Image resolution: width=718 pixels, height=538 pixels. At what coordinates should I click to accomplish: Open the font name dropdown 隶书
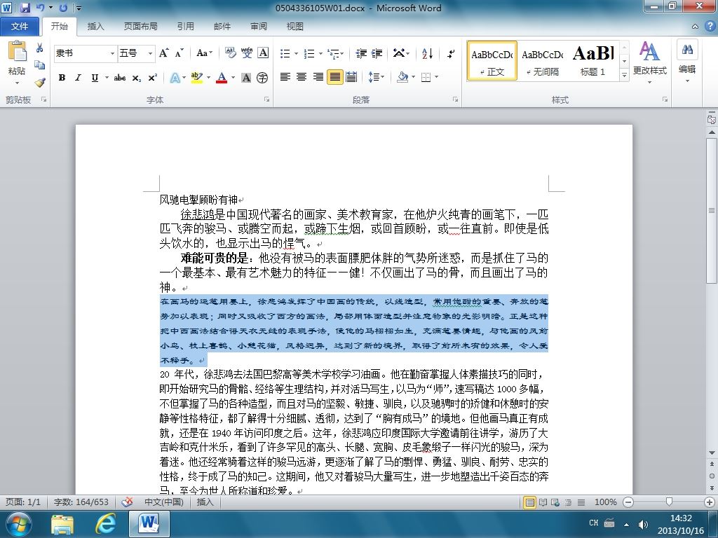[112, 53]
